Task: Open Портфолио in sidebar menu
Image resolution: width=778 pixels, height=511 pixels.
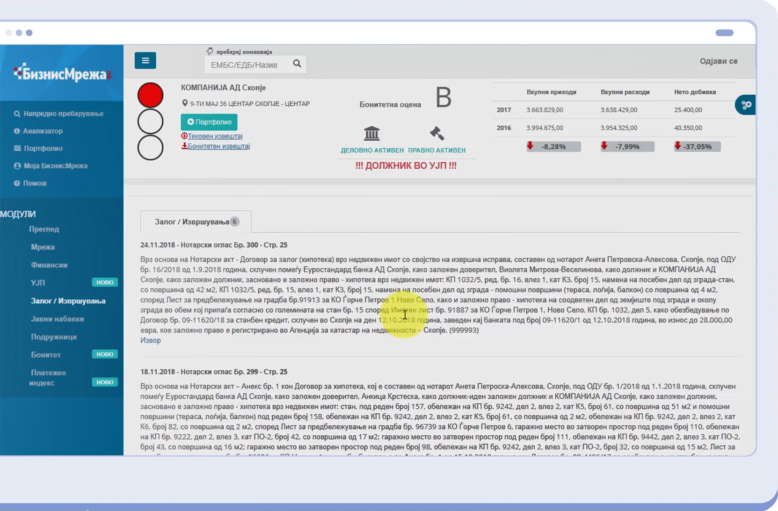Action: click(x=43, y=148)
